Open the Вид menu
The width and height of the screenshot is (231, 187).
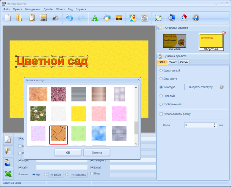(x=70, y=9)
